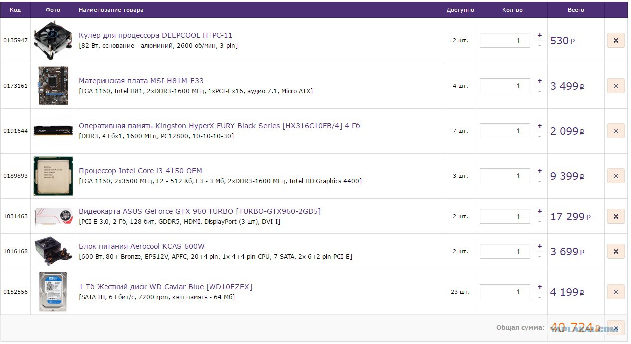Increase WD Caviar Blue quantity
631x344 pixels.
[540, 287]
